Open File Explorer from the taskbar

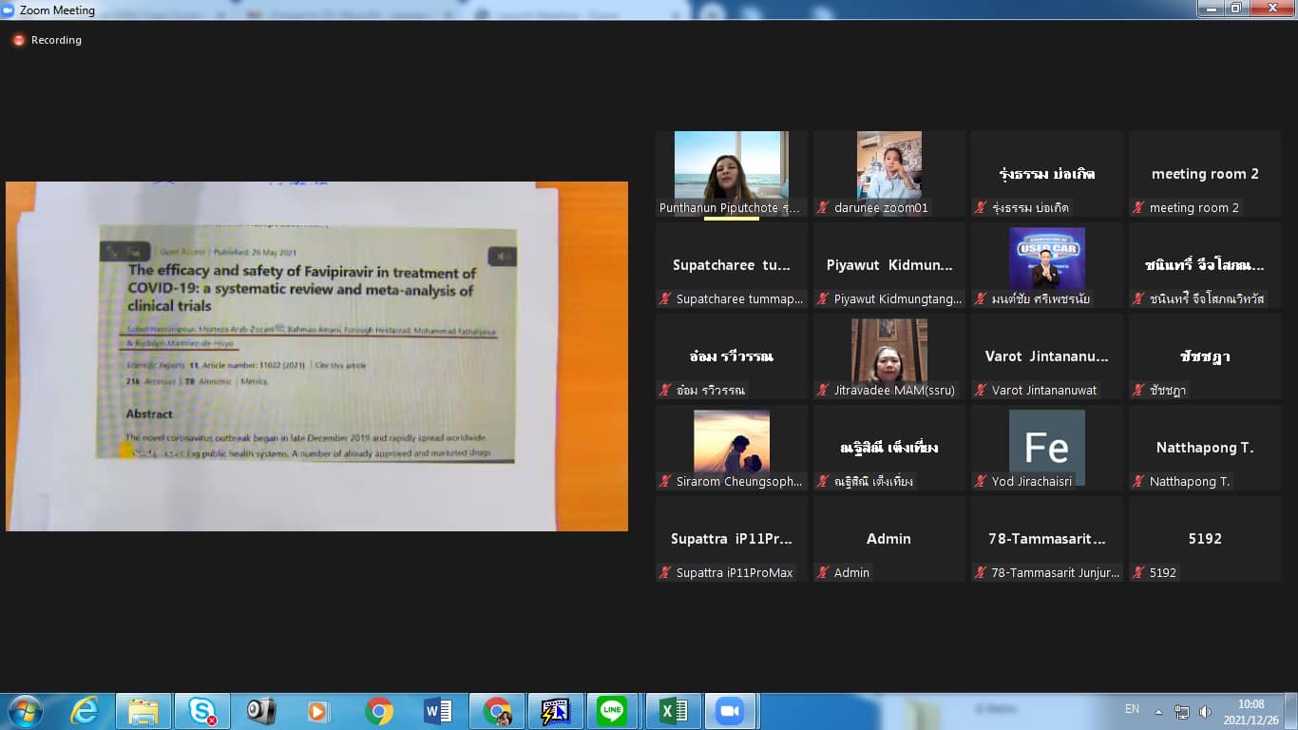point(143,711)
